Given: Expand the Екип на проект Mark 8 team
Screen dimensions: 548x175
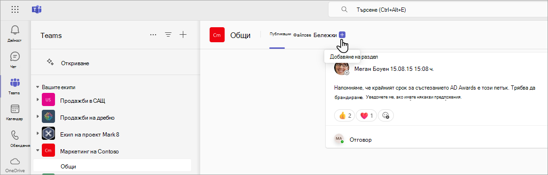Looking at the screenshot, I should [x=38, y=134].
